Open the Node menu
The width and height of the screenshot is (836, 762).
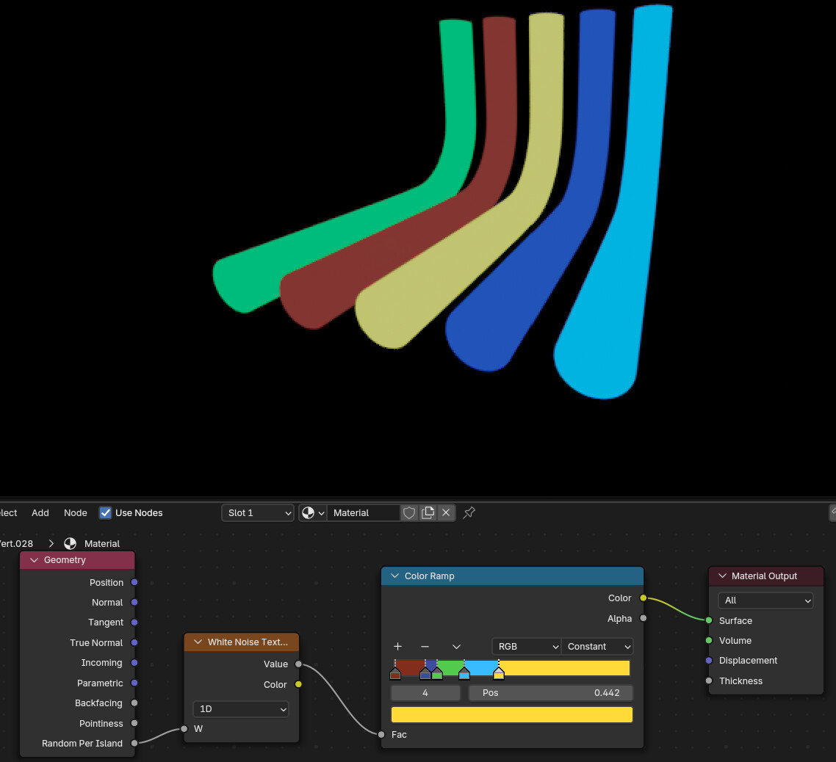click(x=75, y=512)
